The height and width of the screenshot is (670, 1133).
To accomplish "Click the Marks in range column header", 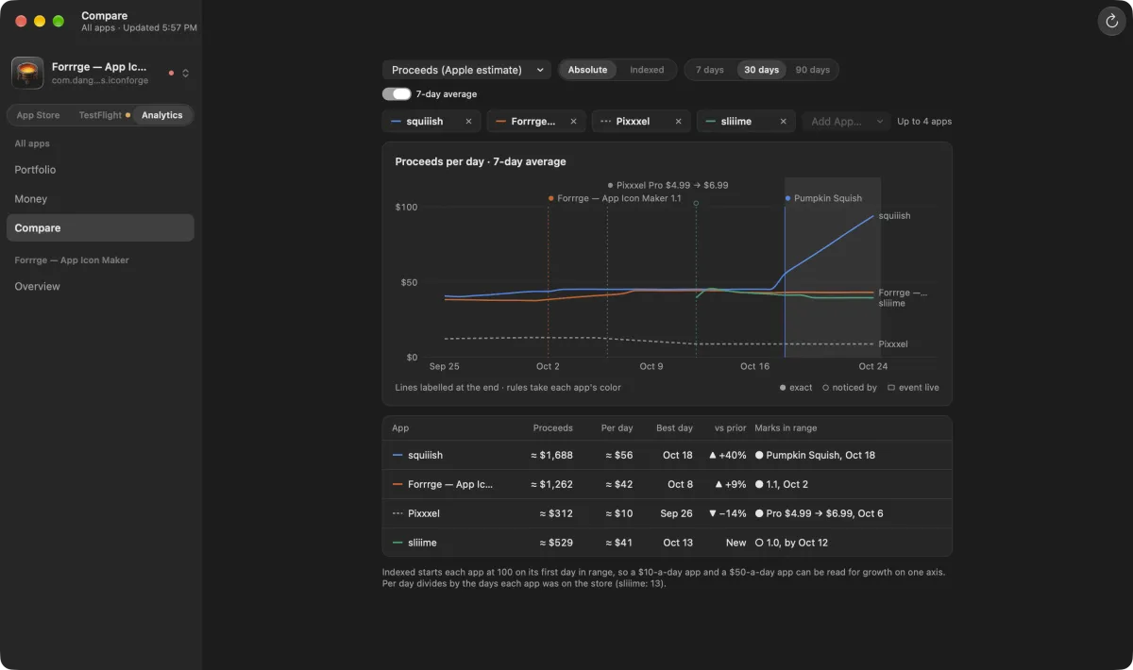I will coord(786,428).
